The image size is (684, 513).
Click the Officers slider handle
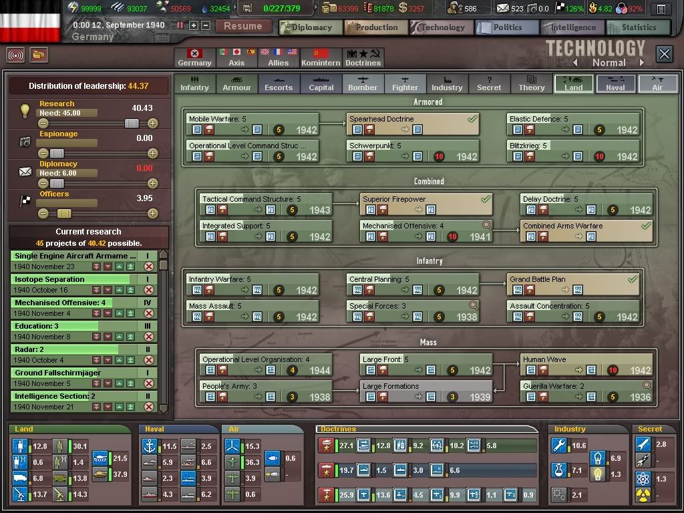coord(64,214)
